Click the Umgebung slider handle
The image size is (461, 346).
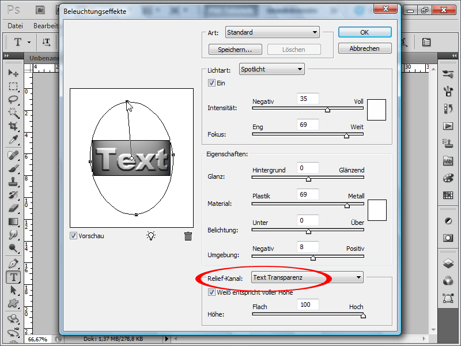[x=313, y=258]
